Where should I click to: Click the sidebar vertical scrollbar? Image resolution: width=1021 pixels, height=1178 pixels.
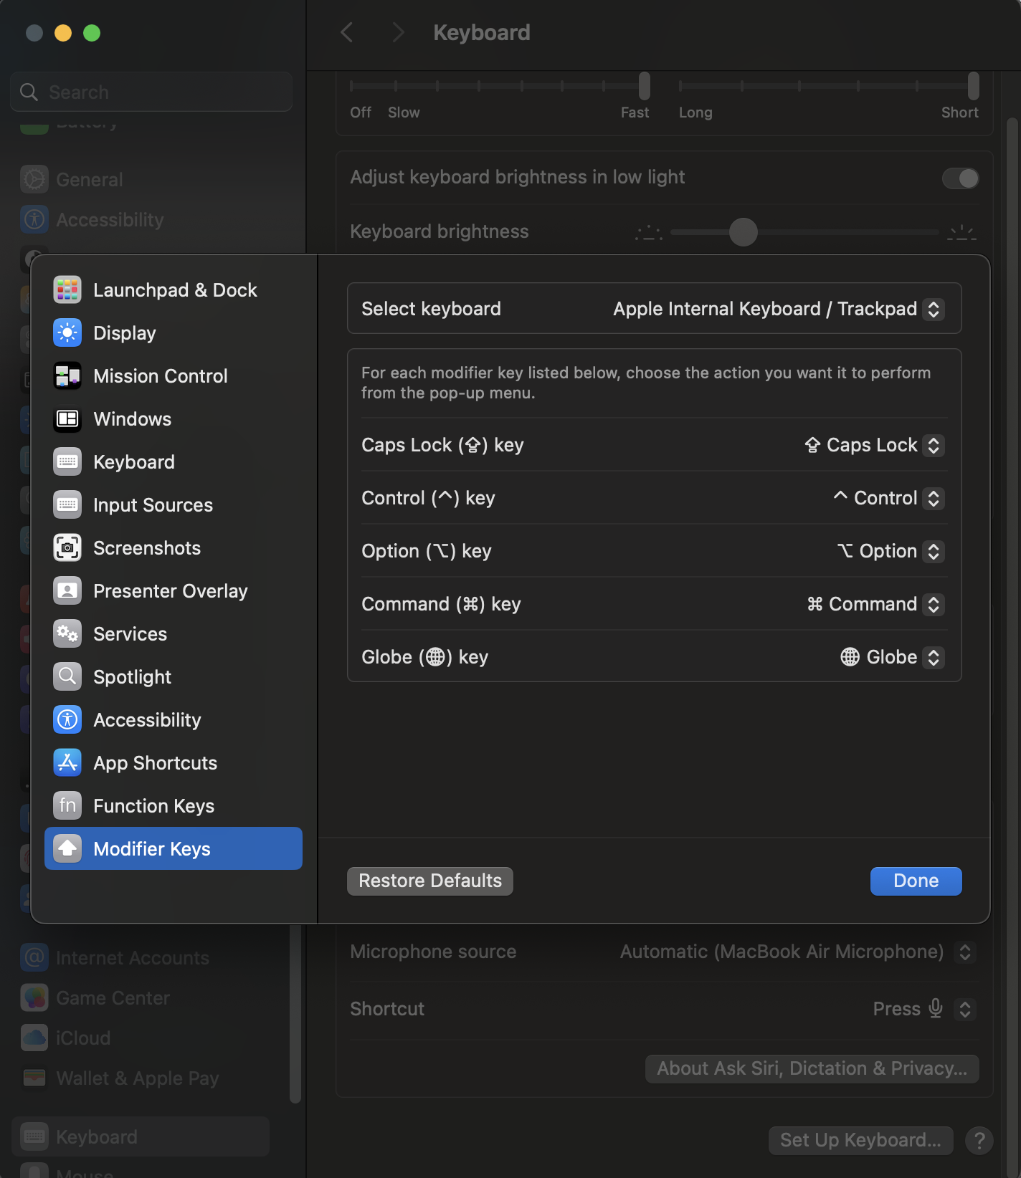[x=295, y=1014]
